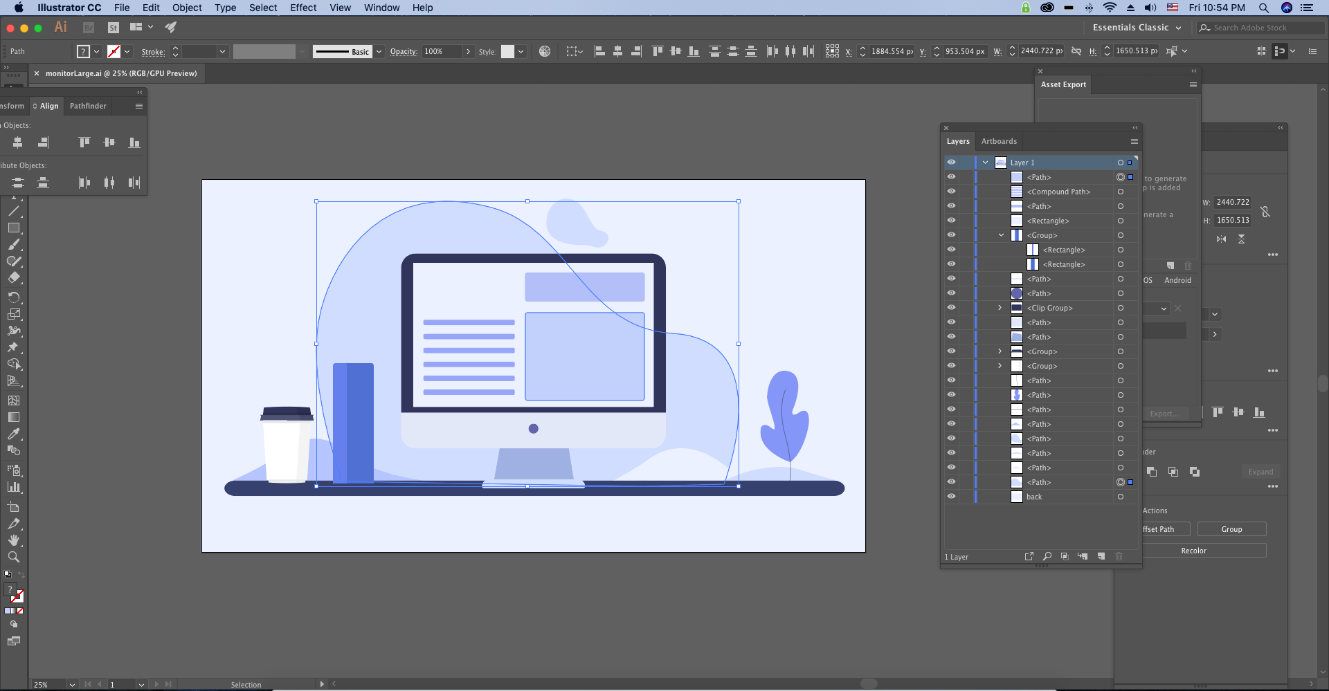Toggle visibility of top-level Rectangle item
The image size is (1329, 691).
[x=952, y=221]
